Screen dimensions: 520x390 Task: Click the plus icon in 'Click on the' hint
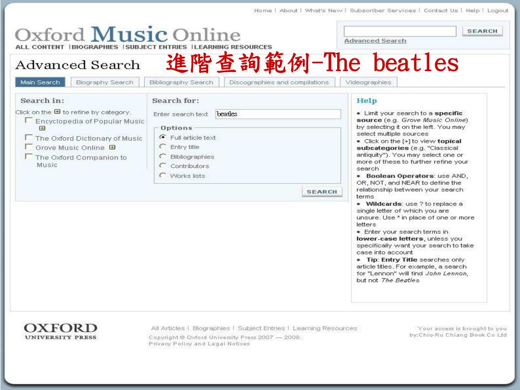click(x=57, y=112)
